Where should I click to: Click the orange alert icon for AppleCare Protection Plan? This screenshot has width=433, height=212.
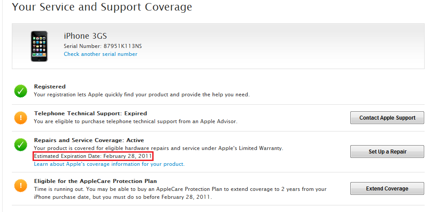click(20, 186)
